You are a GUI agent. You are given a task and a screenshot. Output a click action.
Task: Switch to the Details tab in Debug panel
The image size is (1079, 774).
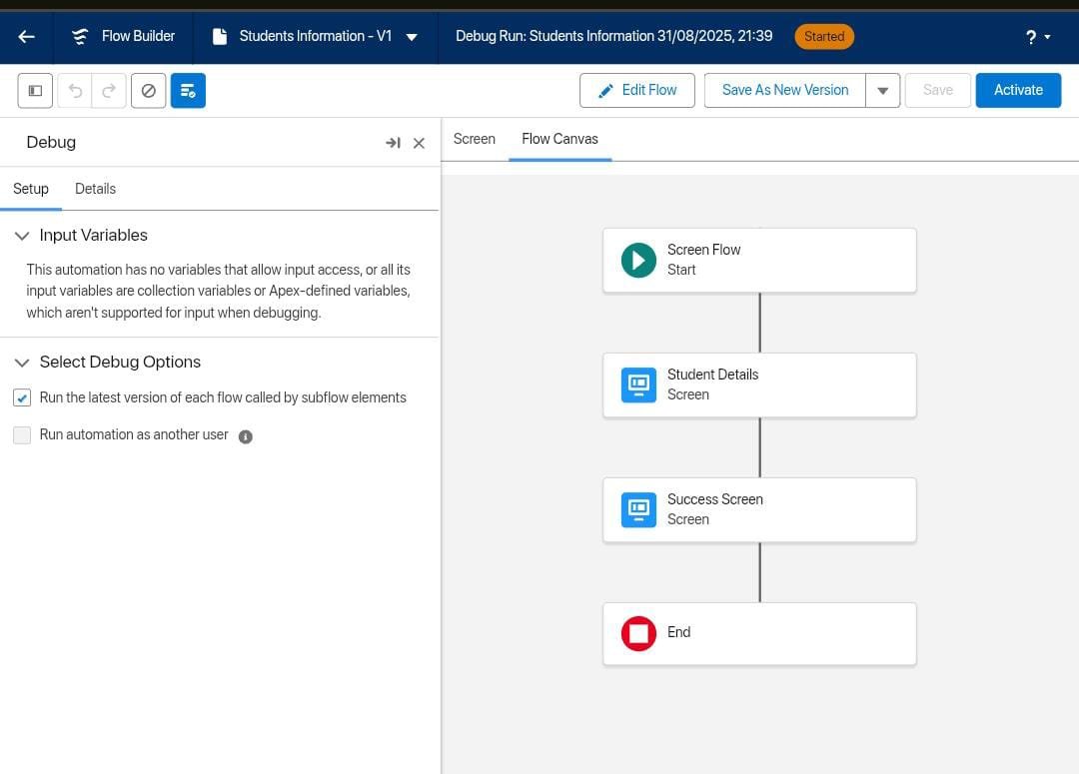click(95, 189)
